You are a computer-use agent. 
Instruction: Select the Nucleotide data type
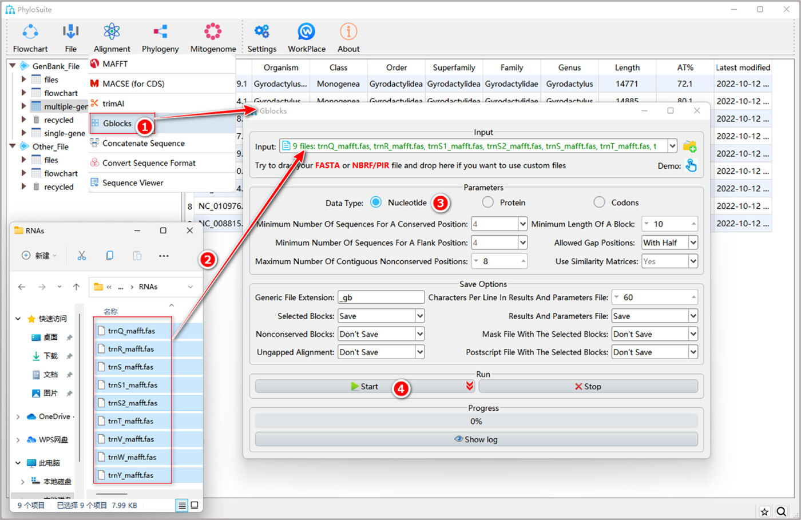coord(376,202)
